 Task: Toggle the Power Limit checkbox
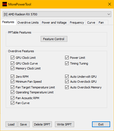coord(67,58)
